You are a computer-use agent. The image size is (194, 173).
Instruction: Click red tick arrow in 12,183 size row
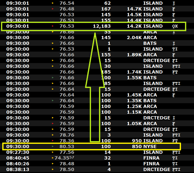pyautogui.click(x=52, y=26)
